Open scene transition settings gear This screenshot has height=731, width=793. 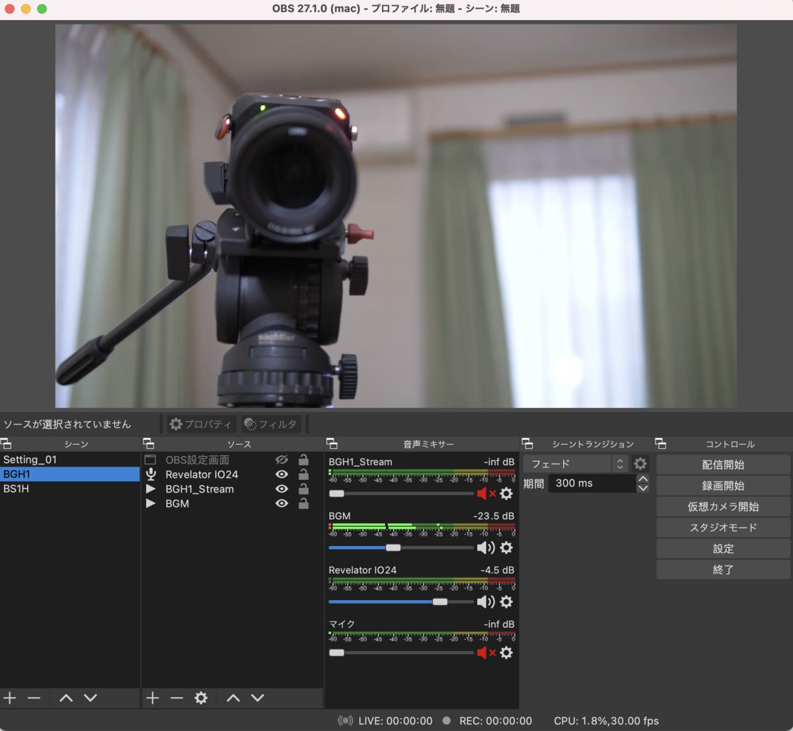640,464
